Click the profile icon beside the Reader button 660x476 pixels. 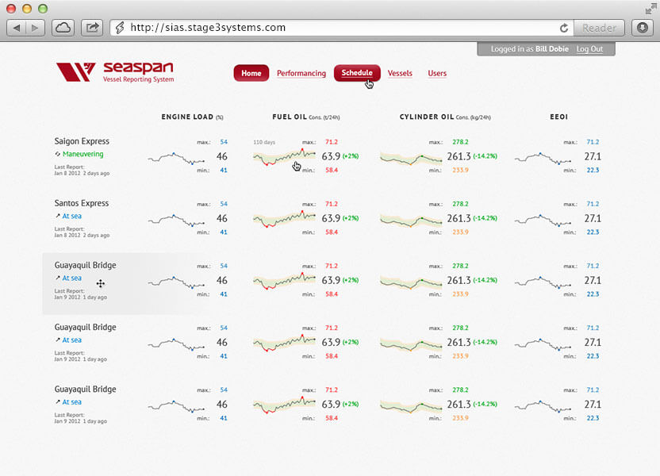(x=642, y=28)
